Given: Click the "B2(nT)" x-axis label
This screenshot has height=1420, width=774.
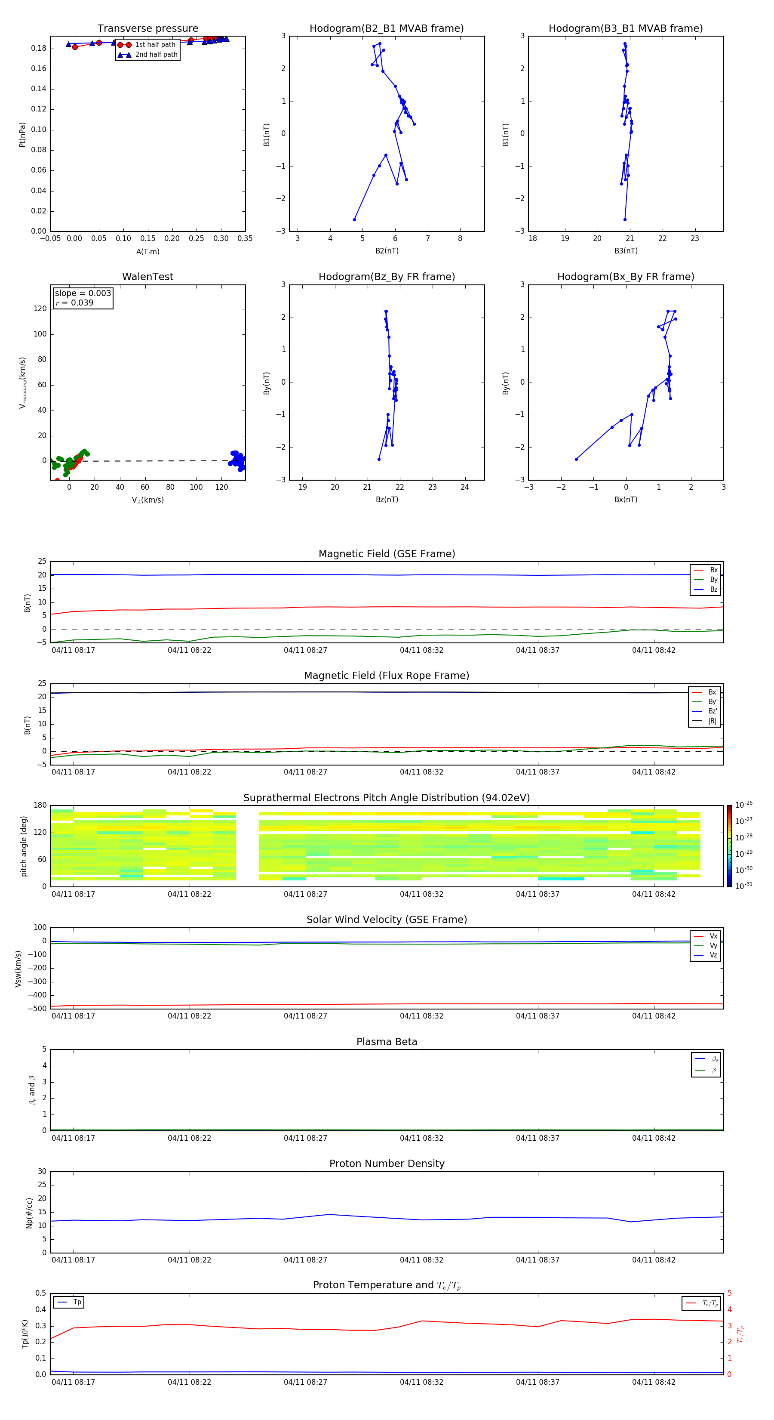Looking at the screenshot, I should click(x=387, y=251).
